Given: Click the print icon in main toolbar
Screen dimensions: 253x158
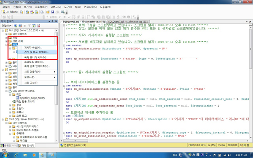Looking at the screenshot, I should coord(57,12).
